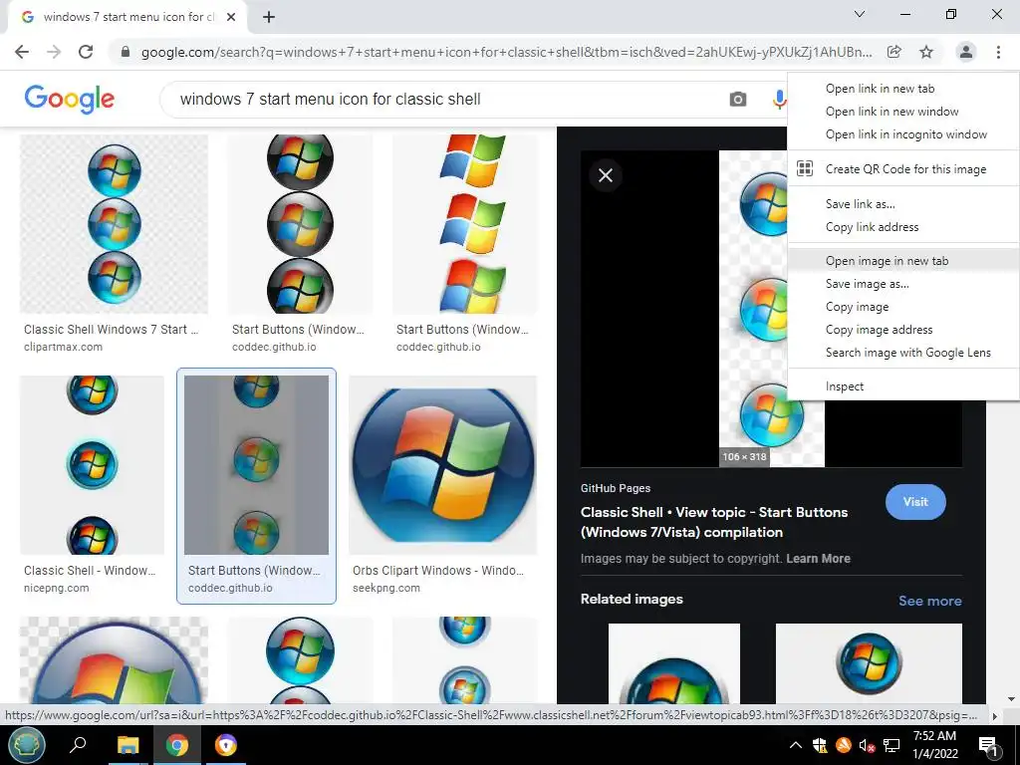This screenshot has width=1020, height=765.
Task: Open the Start menu shell icon
Action: (x=27, y=745)
